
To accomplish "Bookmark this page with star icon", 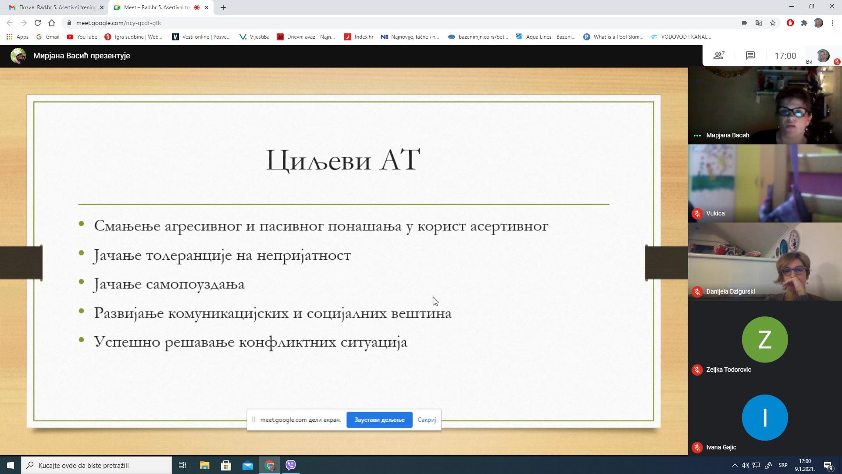I will tap(773, 23).
